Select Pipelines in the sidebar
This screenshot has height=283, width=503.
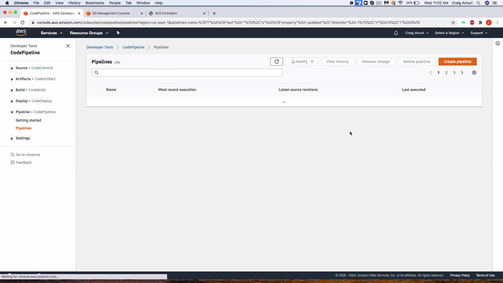pos(24,128)
